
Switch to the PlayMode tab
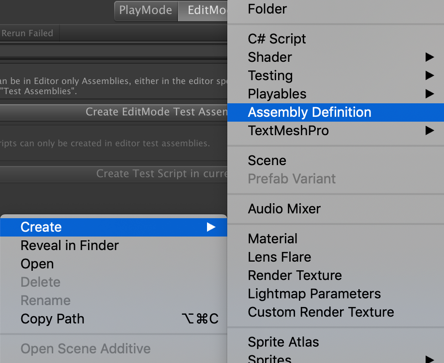(x=146, y=10)
